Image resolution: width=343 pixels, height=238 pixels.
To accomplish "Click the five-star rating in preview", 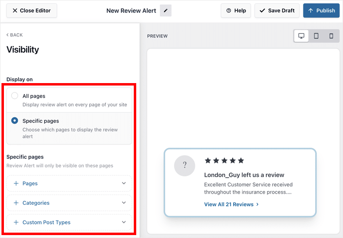I will point(224,161).
